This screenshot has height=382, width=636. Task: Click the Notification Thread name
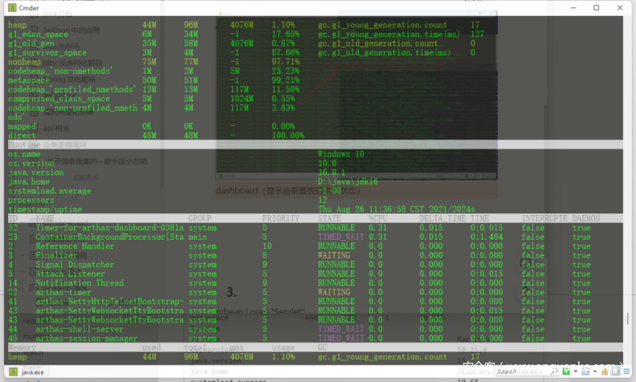79,283
